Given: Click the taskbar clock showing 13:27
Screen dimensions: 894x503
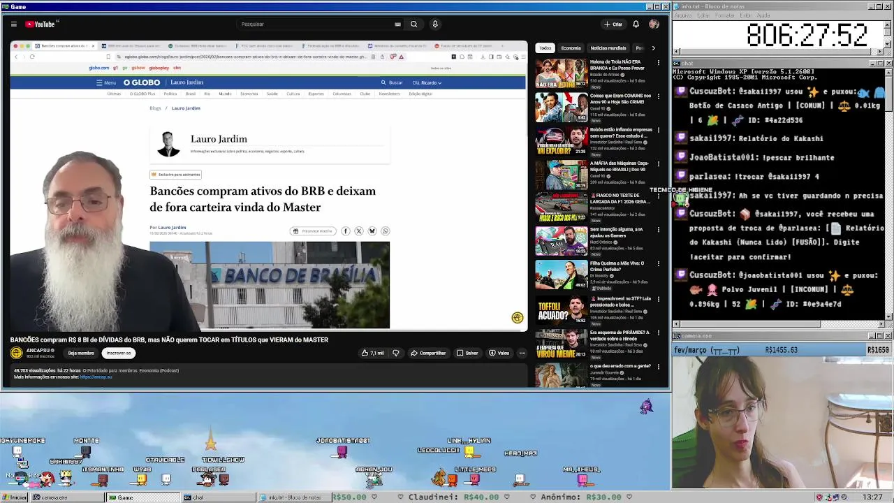Looking at the screenshot, I should 872,497.
